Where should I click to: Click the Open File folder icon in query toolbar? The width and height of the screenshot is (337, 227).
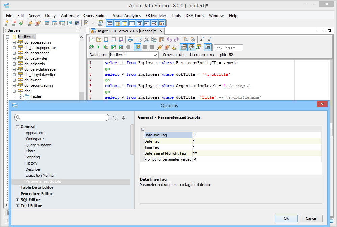click(x=98, y=40)
